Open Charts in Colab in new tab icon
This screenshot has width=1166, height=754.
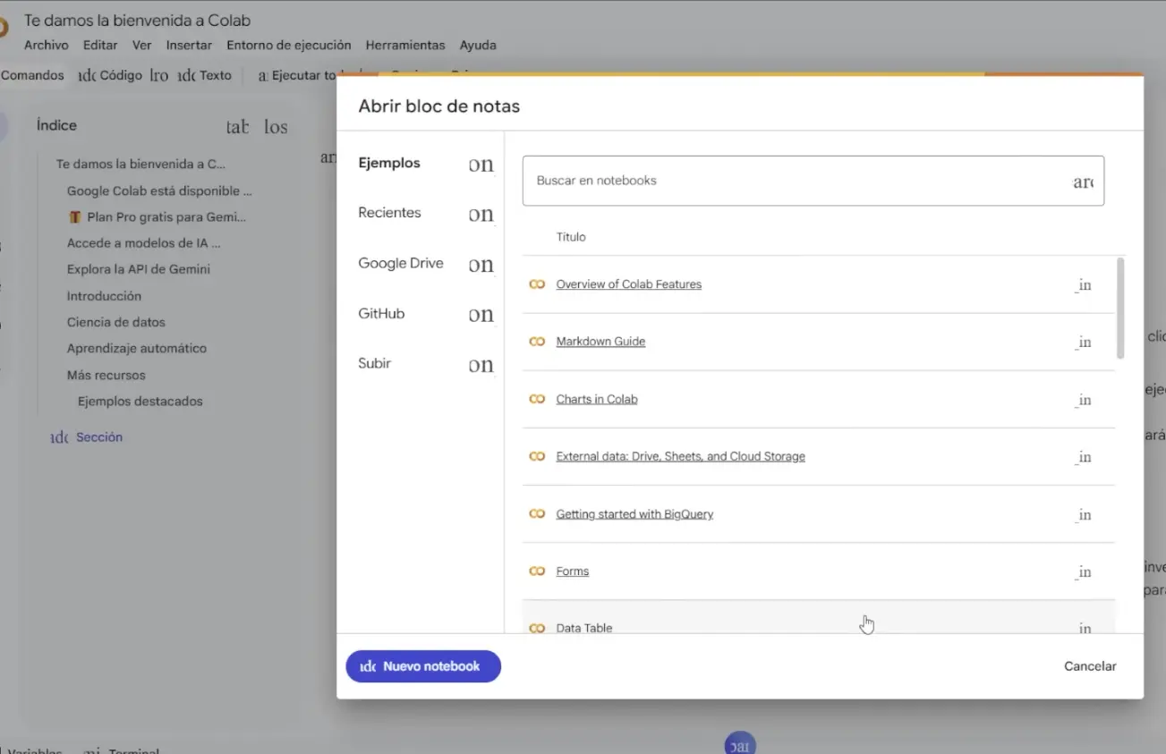(x=1084, y=400)
